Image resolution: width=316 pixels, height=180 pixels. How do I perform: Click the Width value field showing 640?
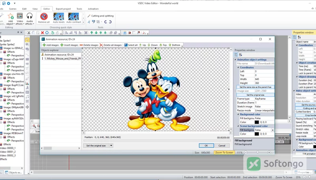[x=264, y=79]
